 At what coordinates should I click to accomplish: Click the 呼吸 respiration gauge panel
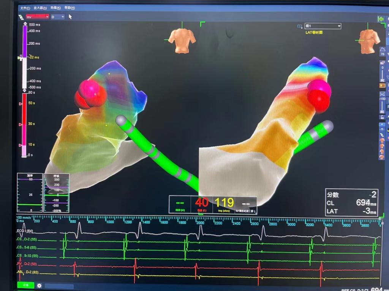56,193
